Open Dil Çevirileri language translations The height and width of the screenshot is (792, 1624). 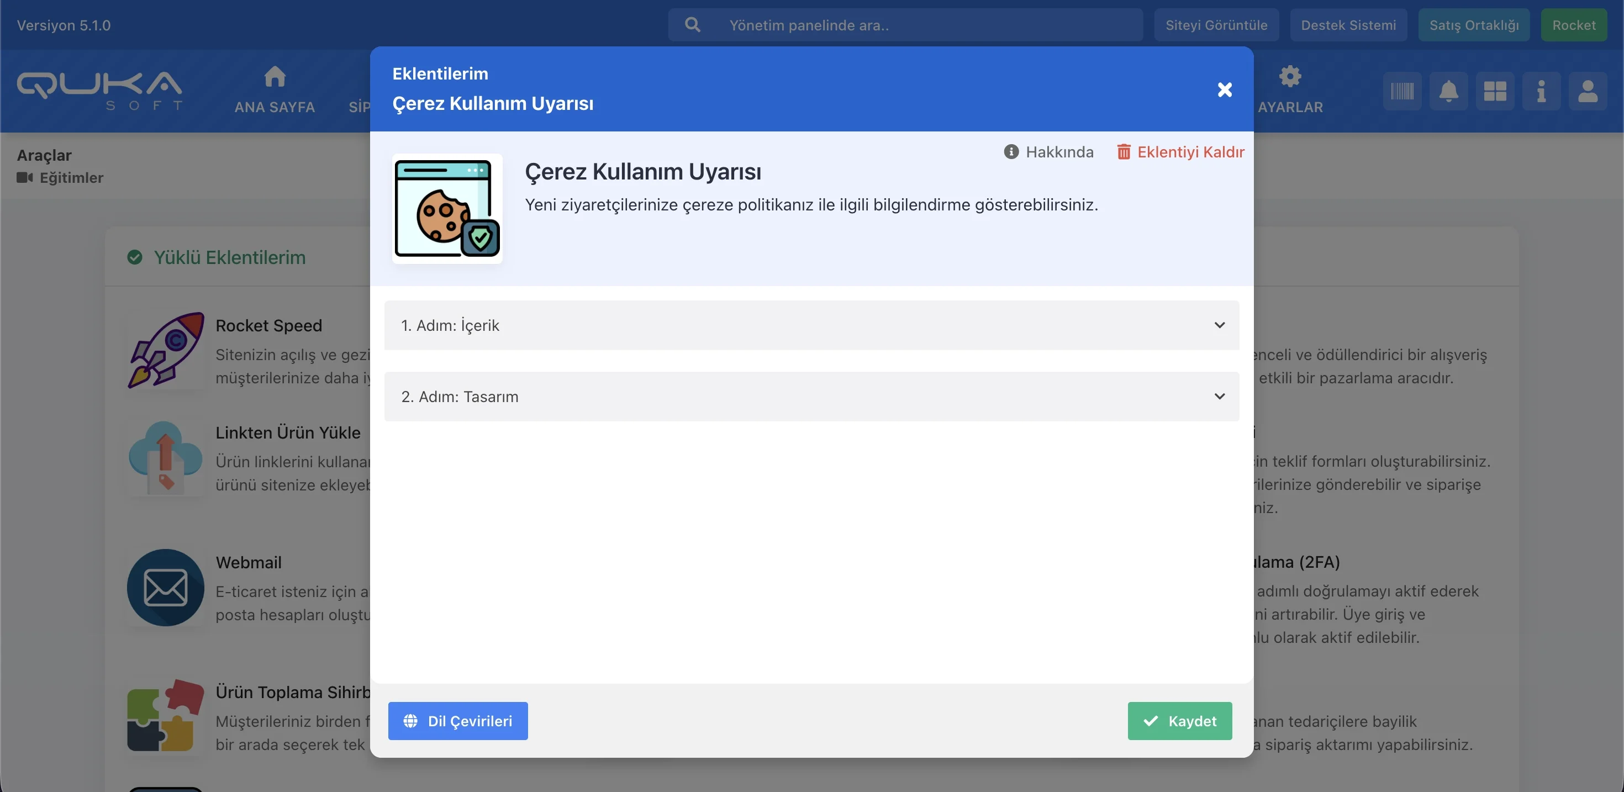[x=458, y=721]
